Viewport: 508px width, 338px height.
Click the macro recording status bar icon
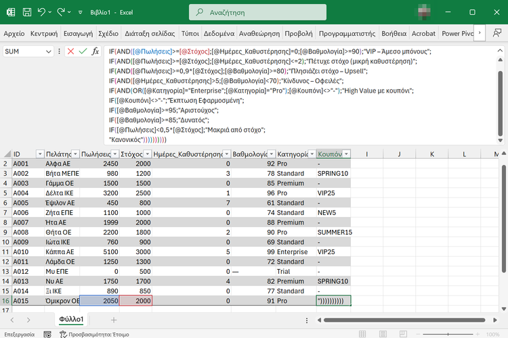click(x=46, y=334)
